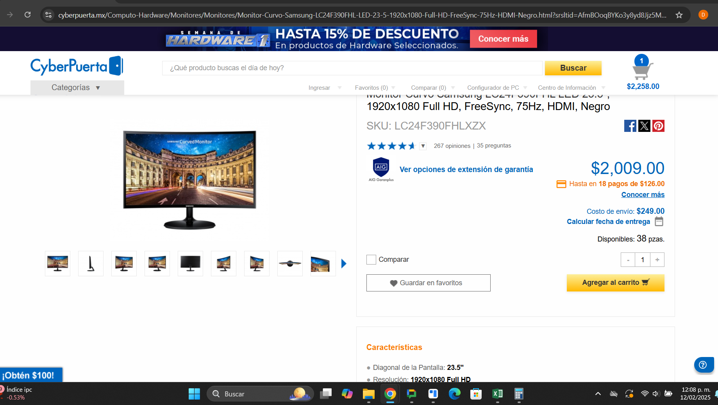Viewport: 718px width, 405px height.
Task: Open 35 preguntas link
Action: (x=494, y=146)
